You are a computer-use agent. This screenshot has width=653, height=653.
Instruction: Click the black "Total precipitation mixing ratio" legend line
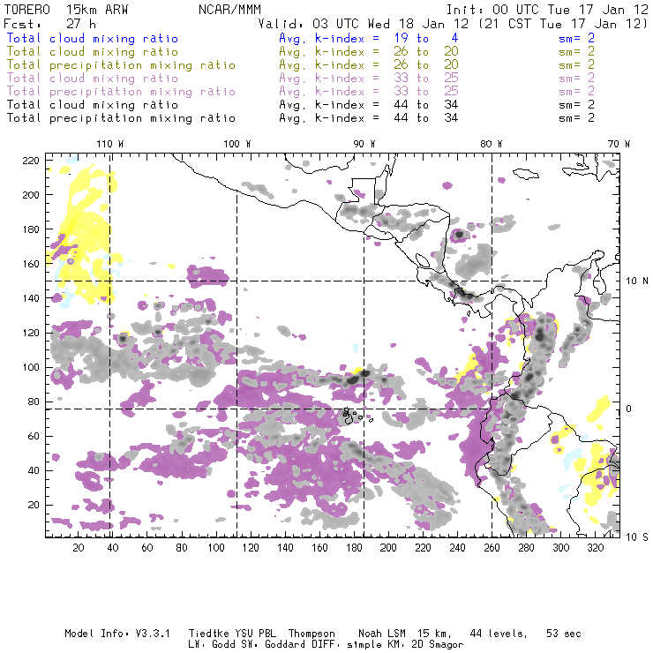coord(121,118)
